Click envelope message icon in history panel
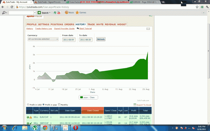 [x=148, y=29]
